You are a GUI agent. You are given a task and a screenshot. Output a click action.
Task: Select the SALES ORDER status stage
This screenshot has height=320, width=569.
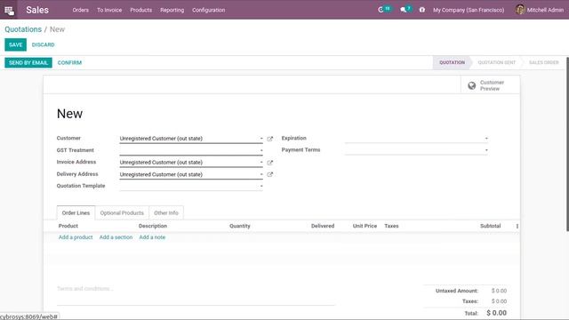pyautogui.click(x=543, y=62)
